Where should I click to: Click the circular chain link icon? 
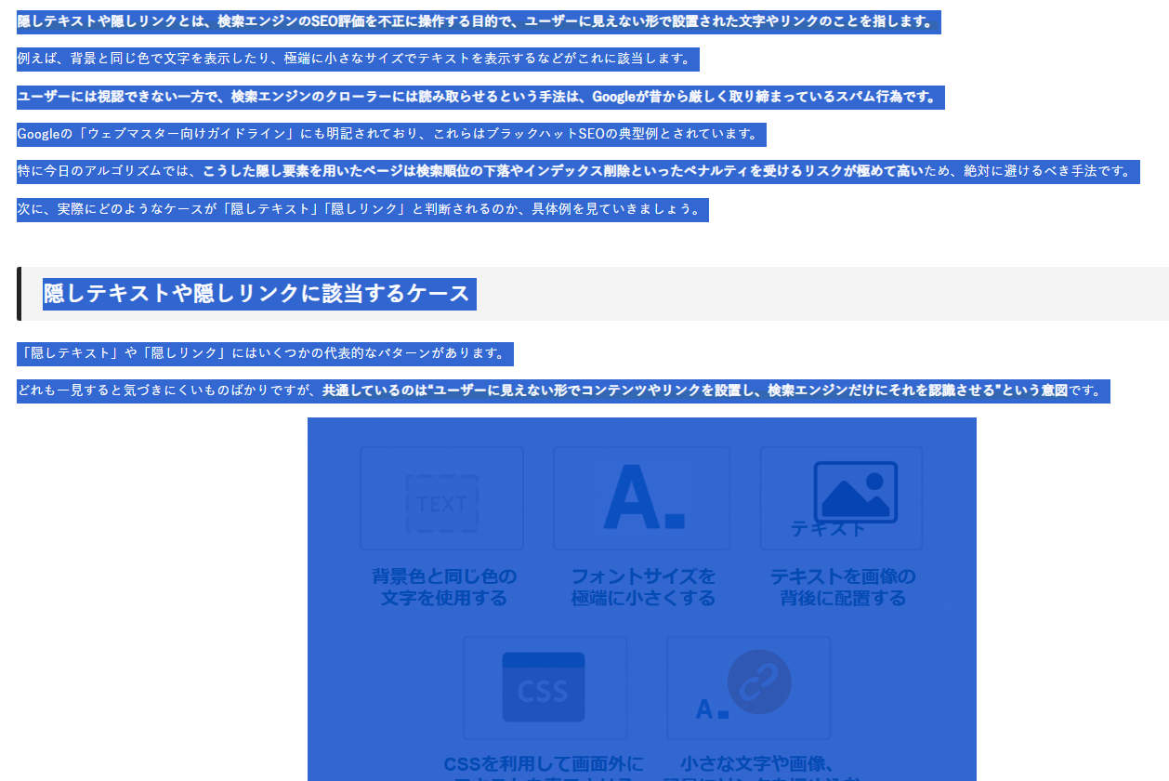click(759, 682)
